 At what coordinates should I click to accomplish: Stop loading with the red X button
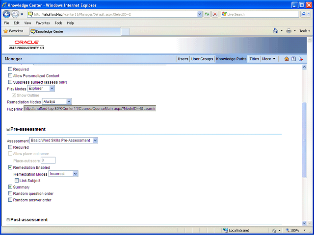click(x=215, y=14)
